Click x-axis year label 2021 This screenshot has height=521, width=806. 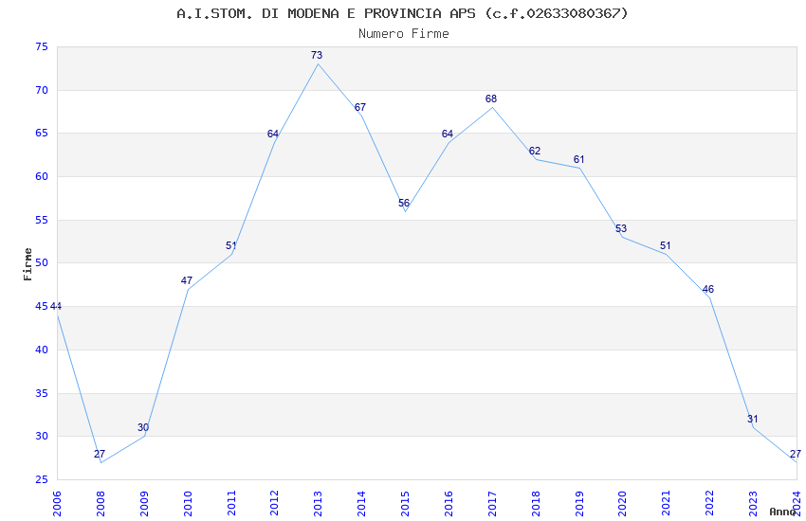667,503
